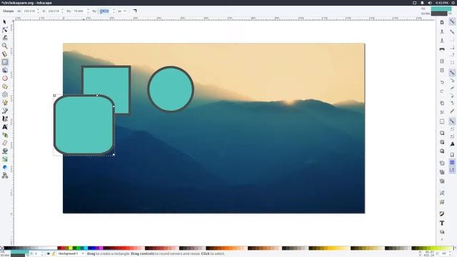457x257 pixels.
Task: Select the Pencil freehand tool
Action: point(5,103)
